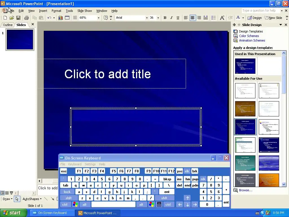Screen dimensions: 289x217
Task: Click the Increase Font Size icon
Action: [222, 18]
